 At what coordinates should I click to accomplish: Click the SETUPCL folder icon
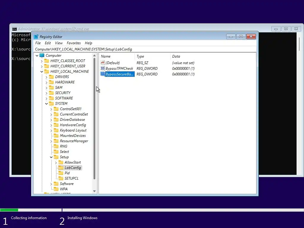pyautogui.click(x=61, y=178)
